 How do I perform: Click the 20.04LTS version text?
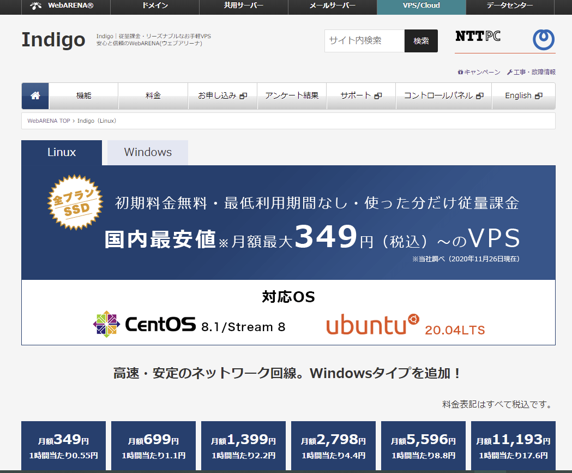click(455, 330)
